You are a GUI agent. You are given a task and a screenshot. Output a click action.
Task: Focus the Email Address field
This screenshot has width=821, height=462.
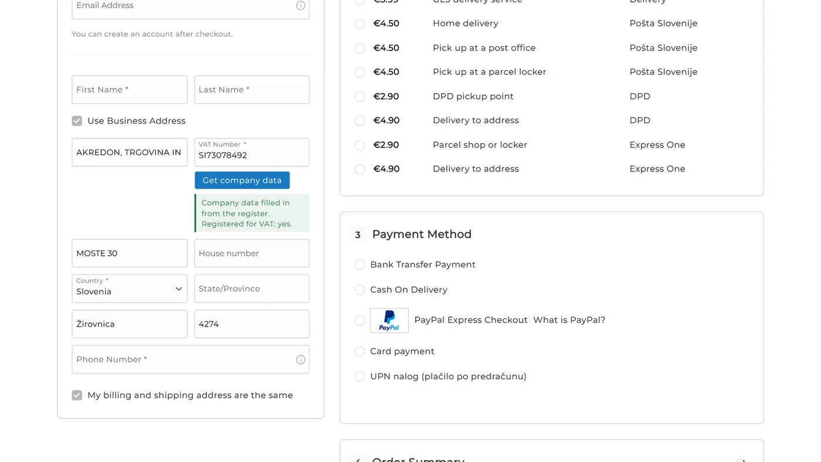191,6
